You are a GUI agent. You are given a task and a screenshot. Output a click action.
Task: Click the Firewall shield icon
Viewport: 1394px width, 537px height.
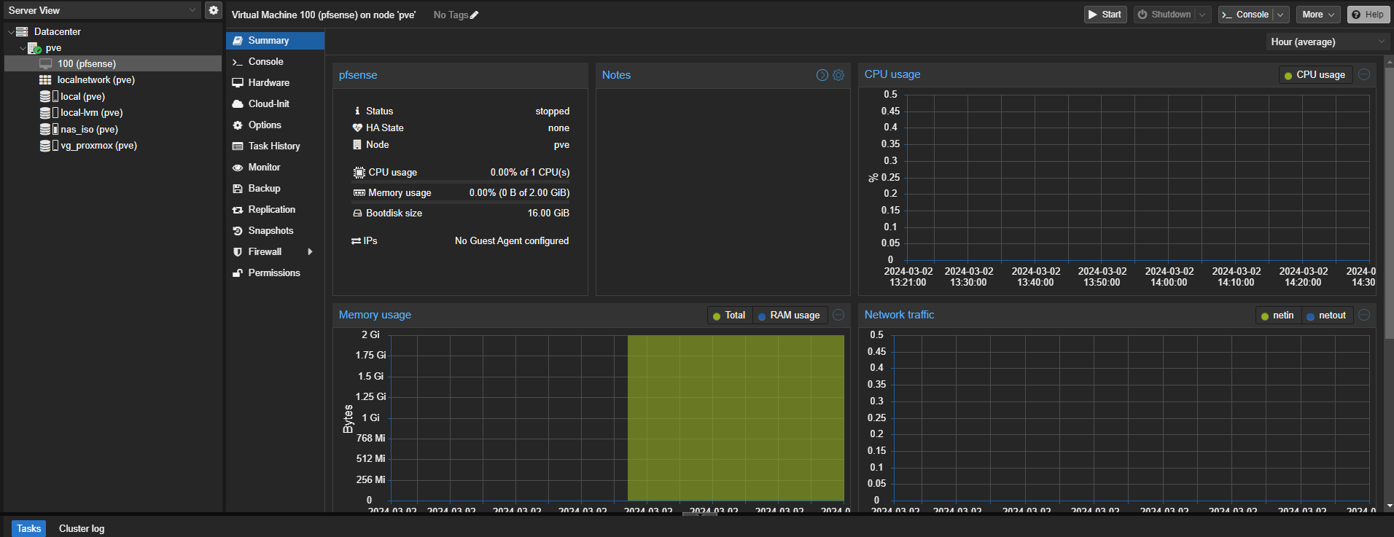click(238, 252)
